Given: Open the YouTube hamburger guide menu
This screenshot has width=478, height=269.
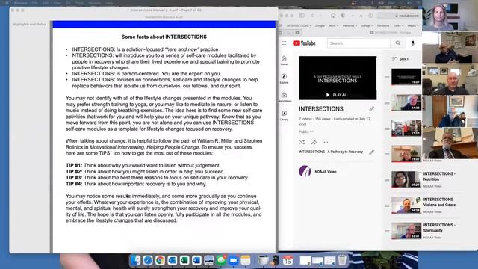Looking at the screenshot, I should coord(284,43).
